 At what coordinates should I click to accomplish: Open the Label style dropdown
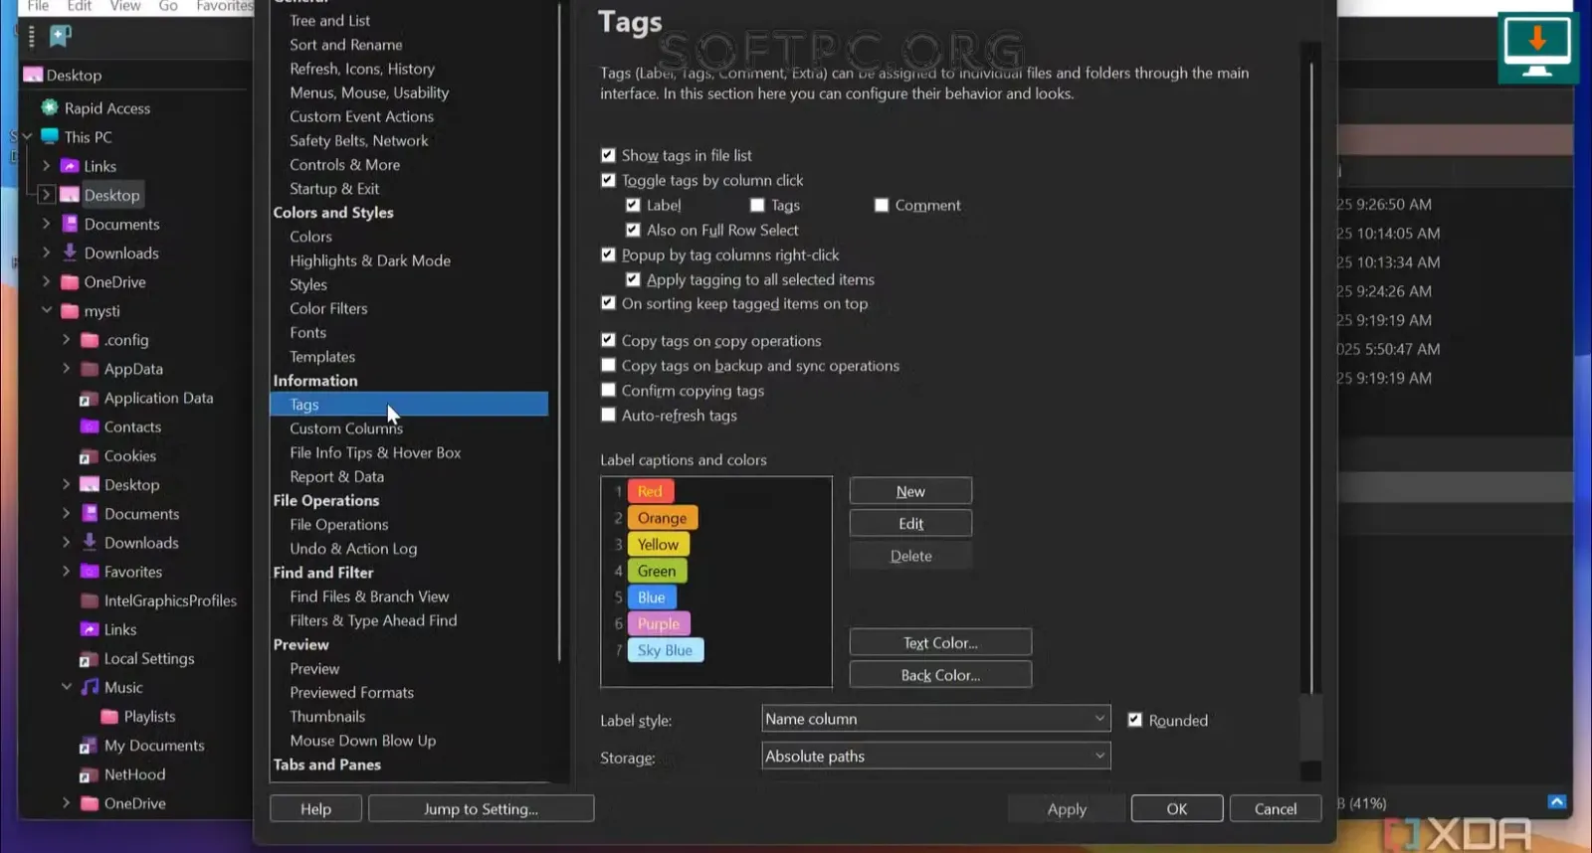(935, 719)
